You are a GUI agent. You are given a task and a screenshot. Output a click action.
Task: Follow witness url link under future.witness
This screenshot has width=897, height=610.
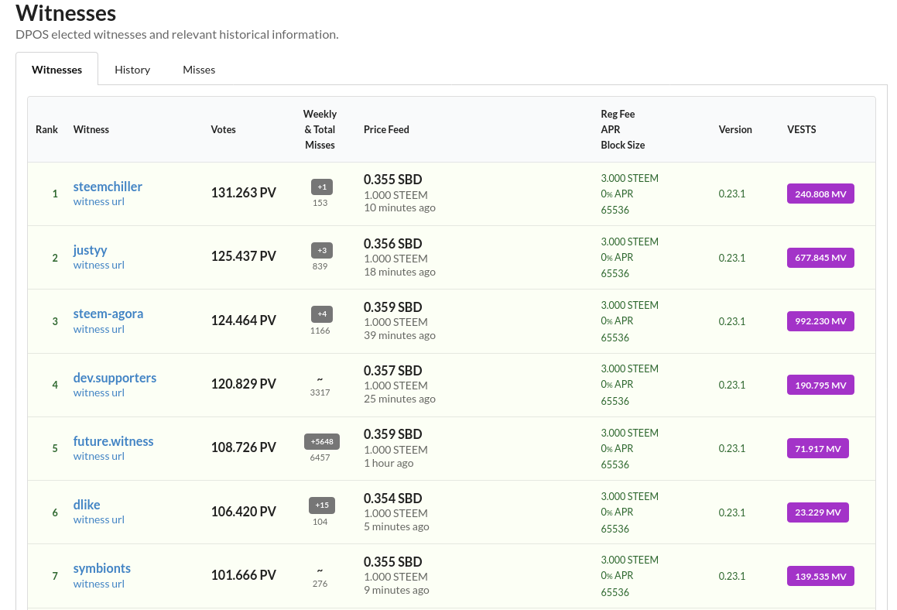pos(98,456)
